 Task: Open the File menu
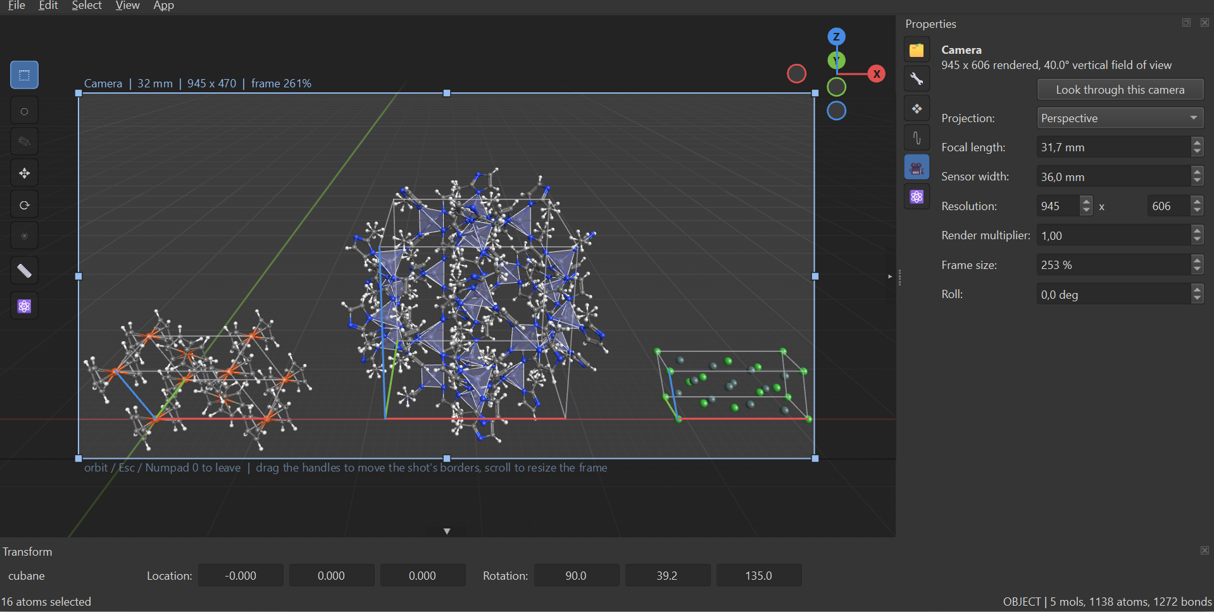click(x=16, y=6)
